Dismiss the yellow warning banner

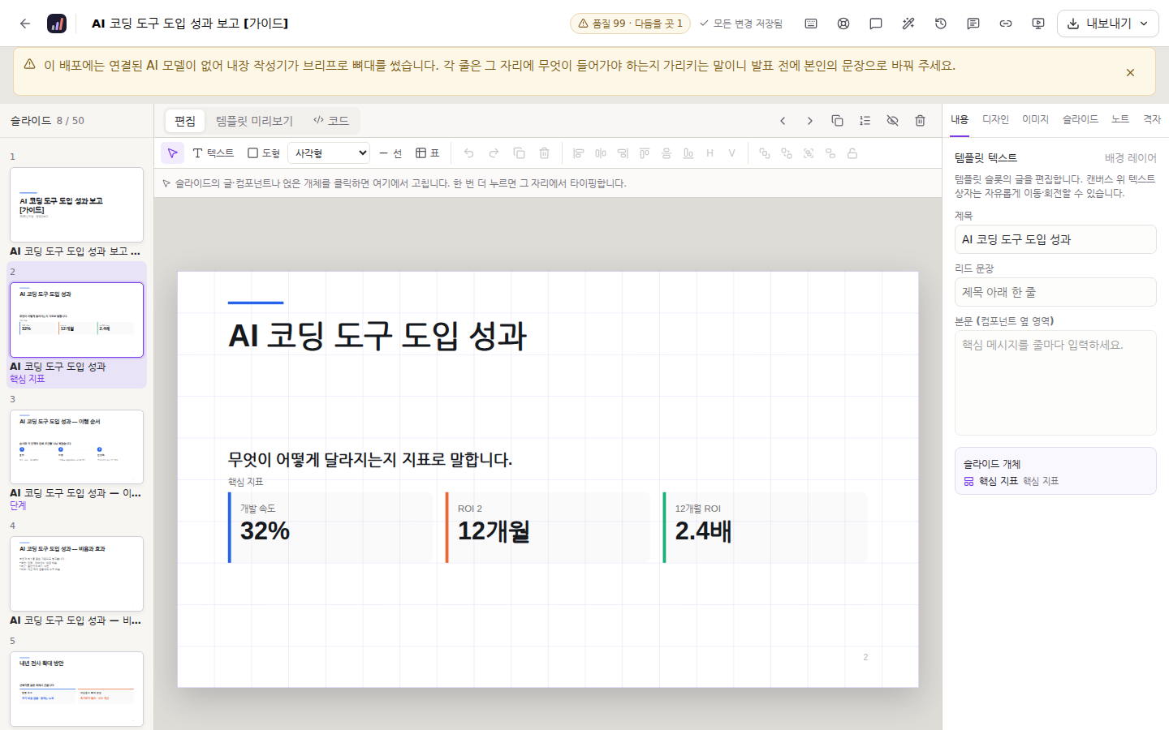(1130, 72)
